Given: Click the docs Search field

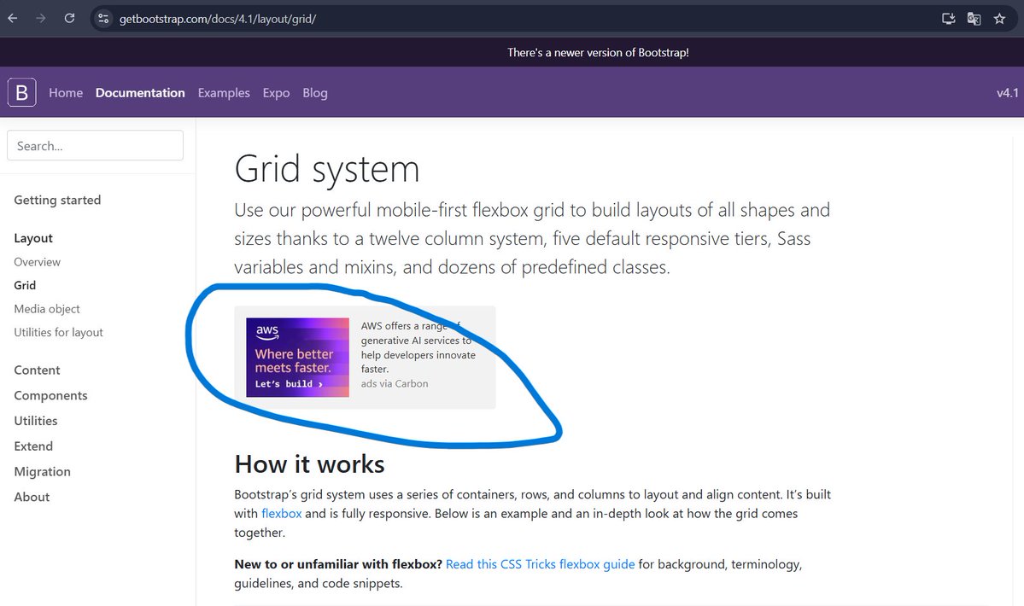Looking at the screenshot, I should pos(96,145).
